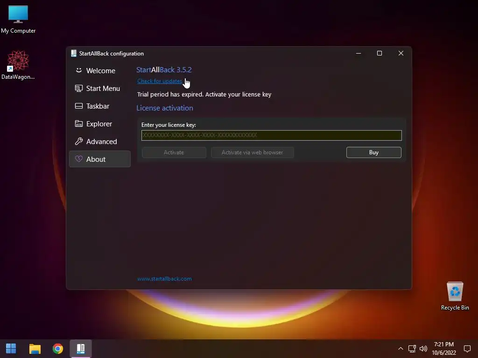Viewport: 478px width, 358px height.
Task: Show hidden system tray icons
Action: (x=401, y=349)
